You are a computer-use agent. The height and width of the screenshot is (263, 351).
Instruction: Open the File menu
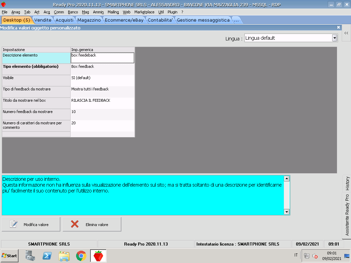point(4,12)
